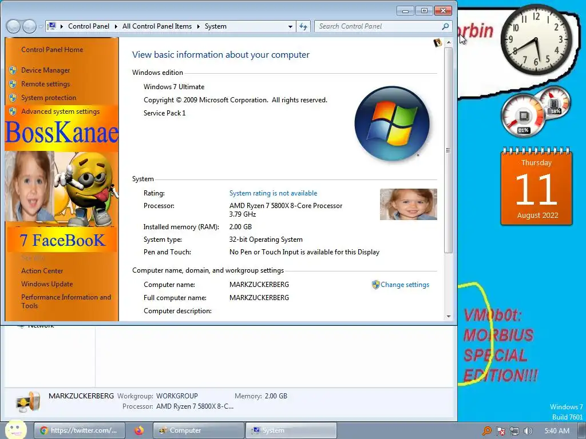Click the memory meter gadget showing 38%
Viewport: 586px width, 439px height.
pyautogui.click(x=555, y=102)
